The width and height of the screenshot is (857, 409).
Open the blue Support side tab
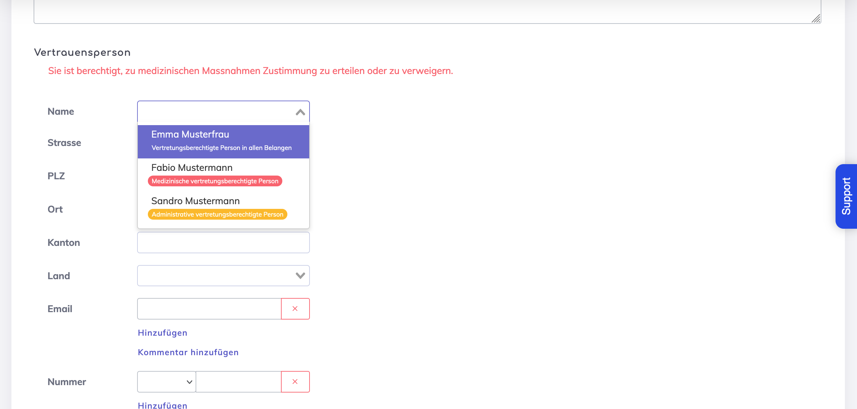pyautogui.click(x=846, y=196)
